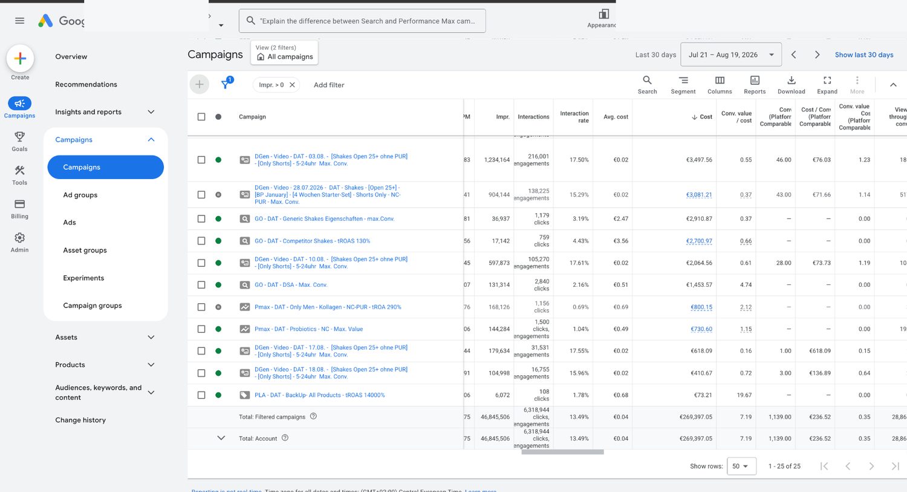The width and height of the screenshot is (907, 492).
Task: Open the Columns editor
Action: [720, 84]
